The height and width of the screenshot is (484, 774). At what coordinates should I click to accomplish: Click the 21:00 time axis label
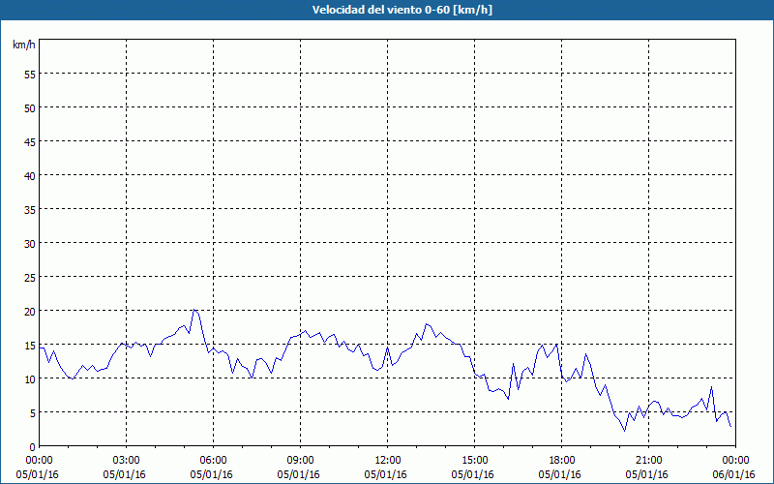(x=648, y=461)
